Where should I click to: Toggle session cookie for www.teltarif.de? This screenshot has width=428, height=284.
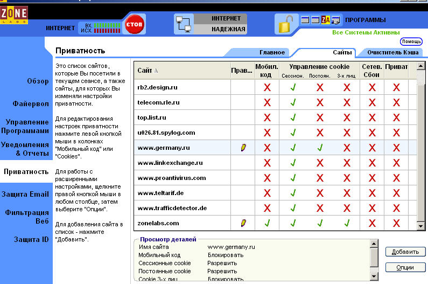[293, 193]
